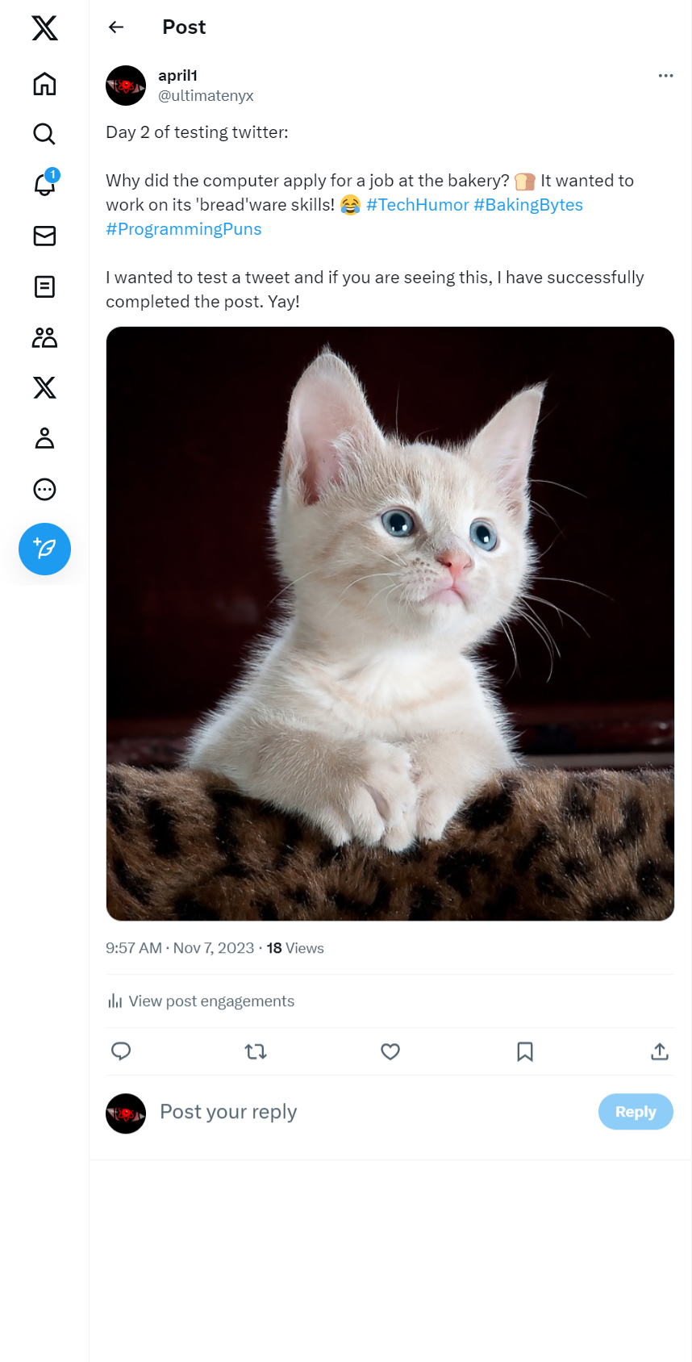Open your Direct Messages inbox
The width and height of the screenshot is (692, 1362).
[44, 236]
